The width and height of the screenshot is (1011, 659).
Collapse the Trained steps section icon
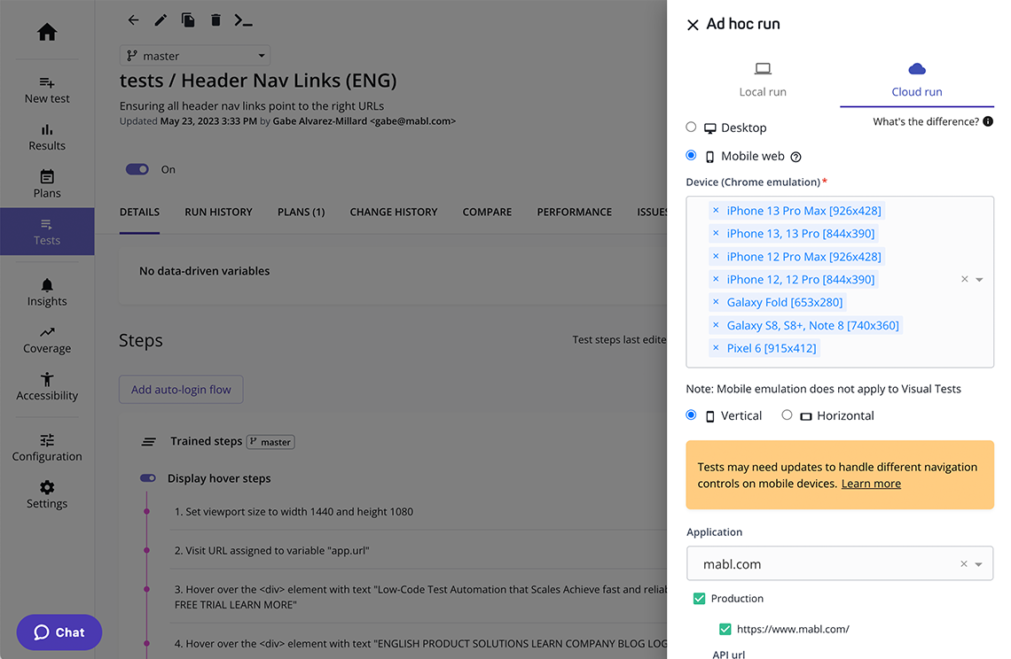[148, 441]
